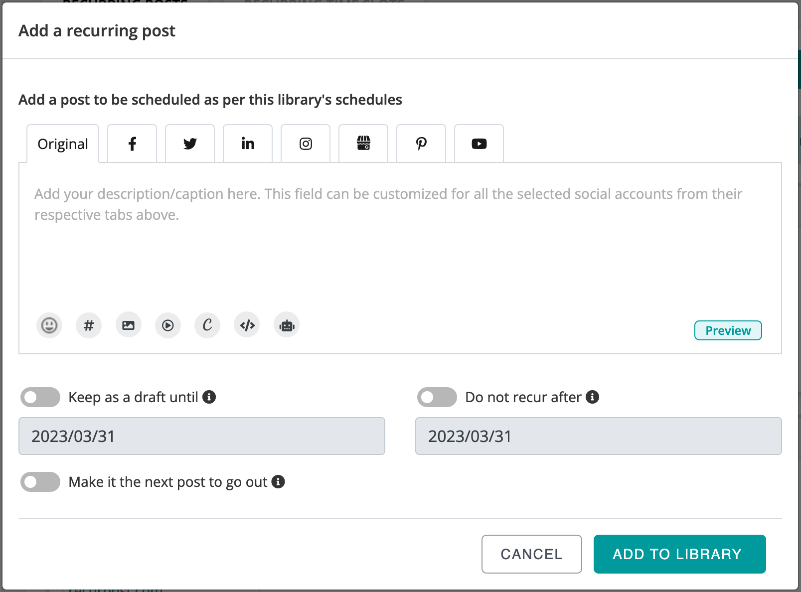This screenshot has height=592, width=801.
Task: Click info icon next to Do not recur after
Action: click(592, 397)
